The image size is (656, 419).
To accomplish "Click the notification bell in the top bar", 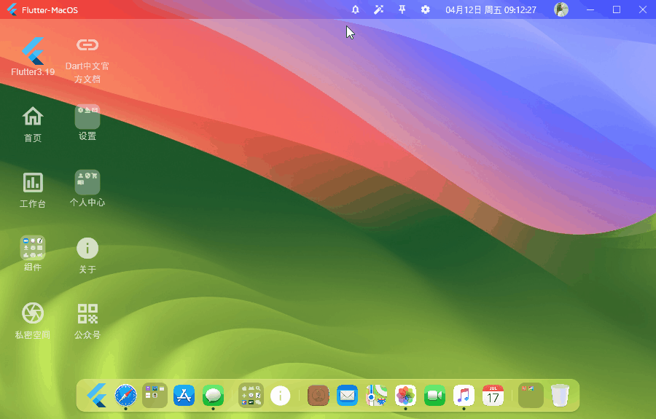I will (355, 9).
